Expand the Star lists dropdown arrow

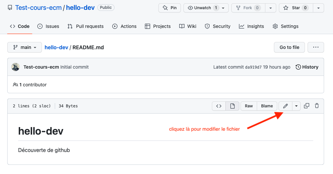click(x=318, y=8)
